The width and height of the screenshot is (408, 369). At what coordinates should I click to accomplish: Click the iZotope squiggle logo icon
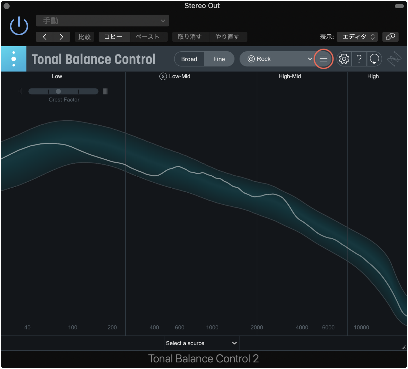click(x=394, y=59)
